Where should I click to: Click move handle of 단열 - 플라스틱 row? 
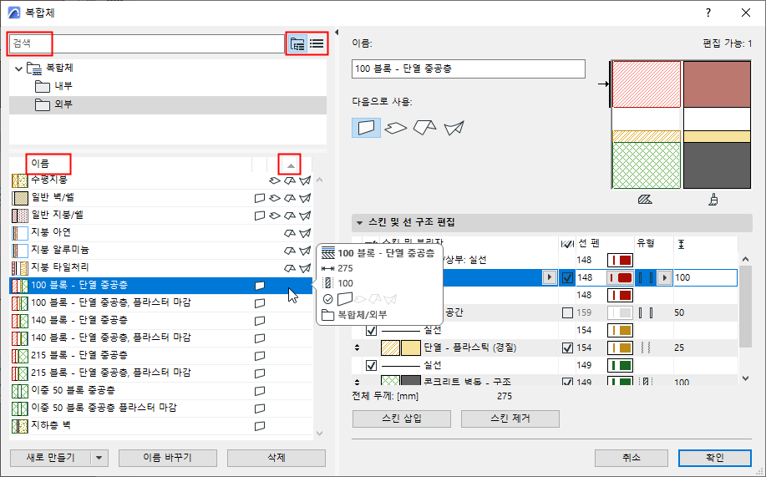click(x=358, y=348)
